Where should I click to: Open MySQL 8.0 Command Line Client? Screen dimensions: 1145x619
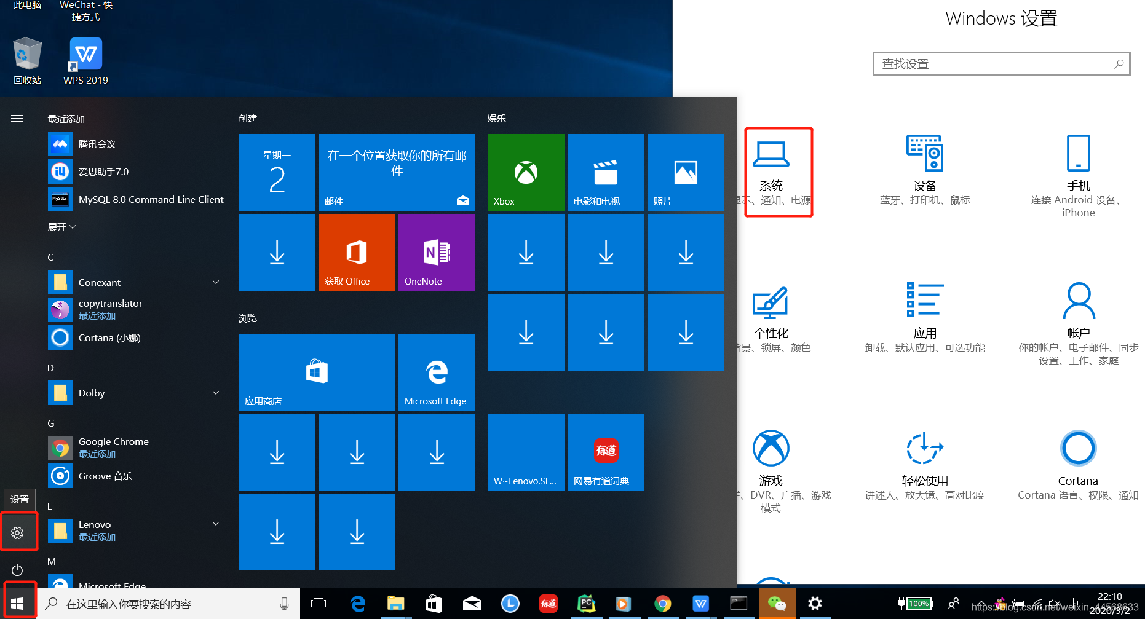coord(135,199)
